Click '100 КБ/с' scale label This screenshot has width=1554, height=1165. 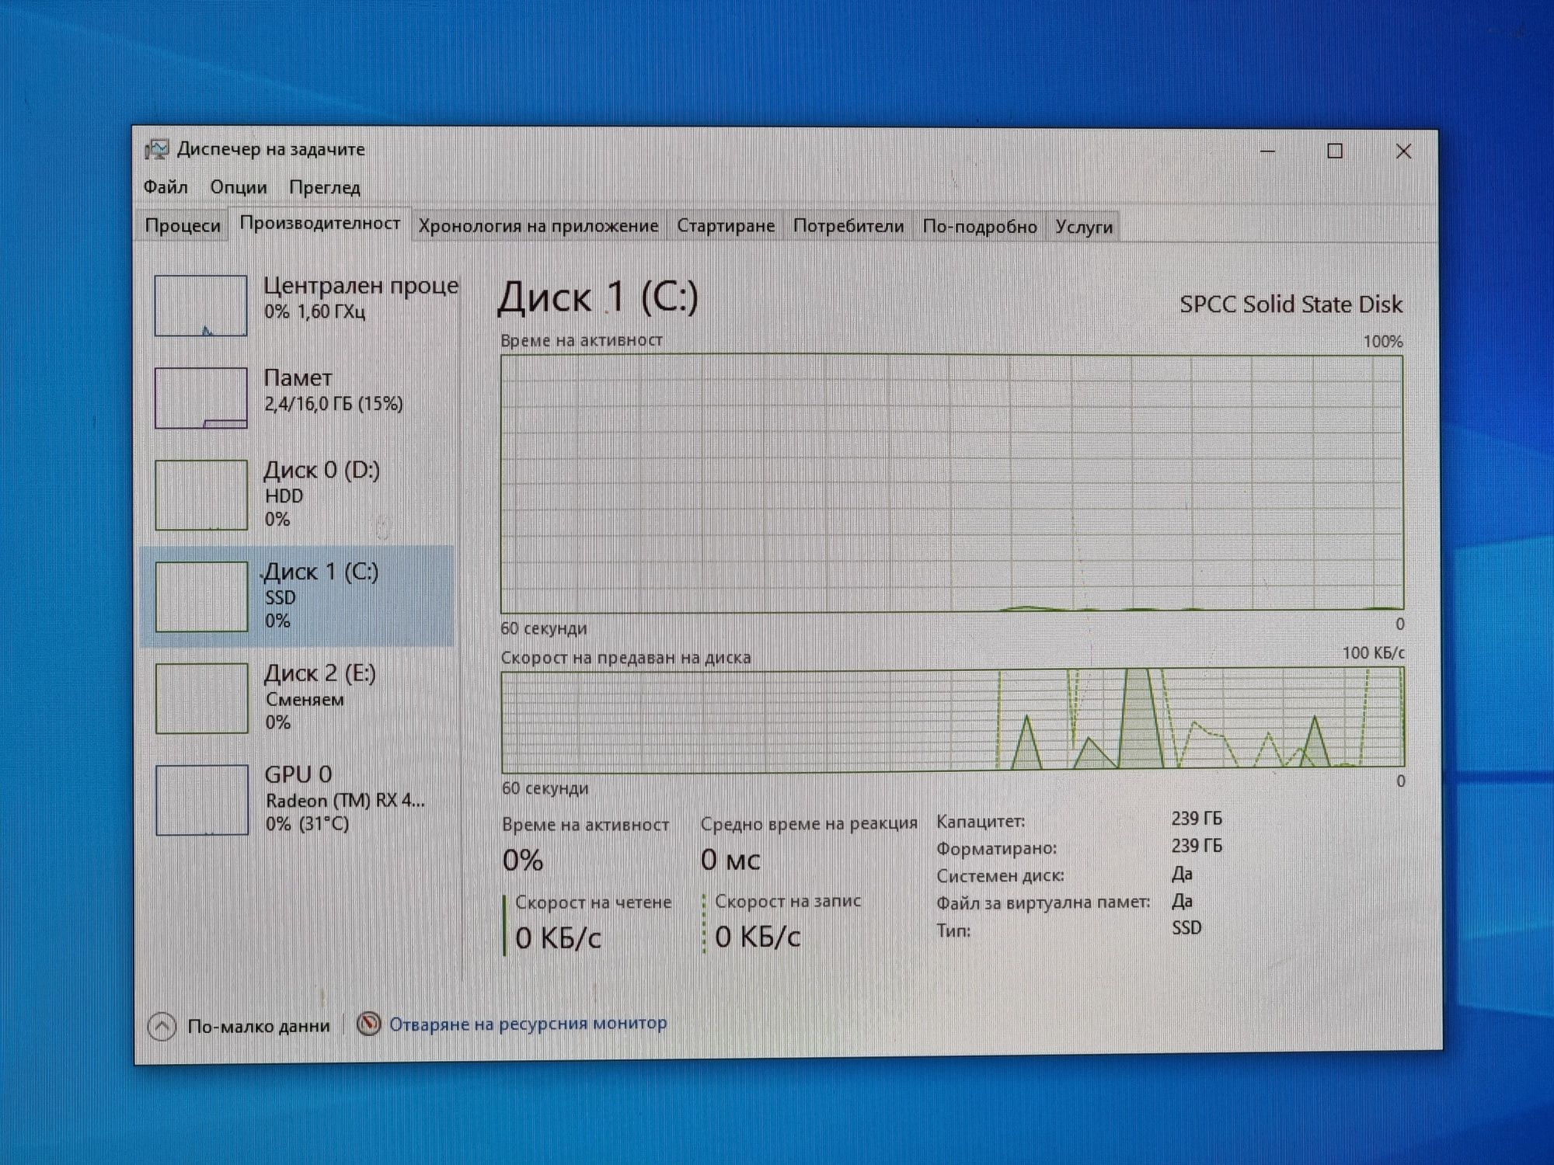(x=1373, y=653)
